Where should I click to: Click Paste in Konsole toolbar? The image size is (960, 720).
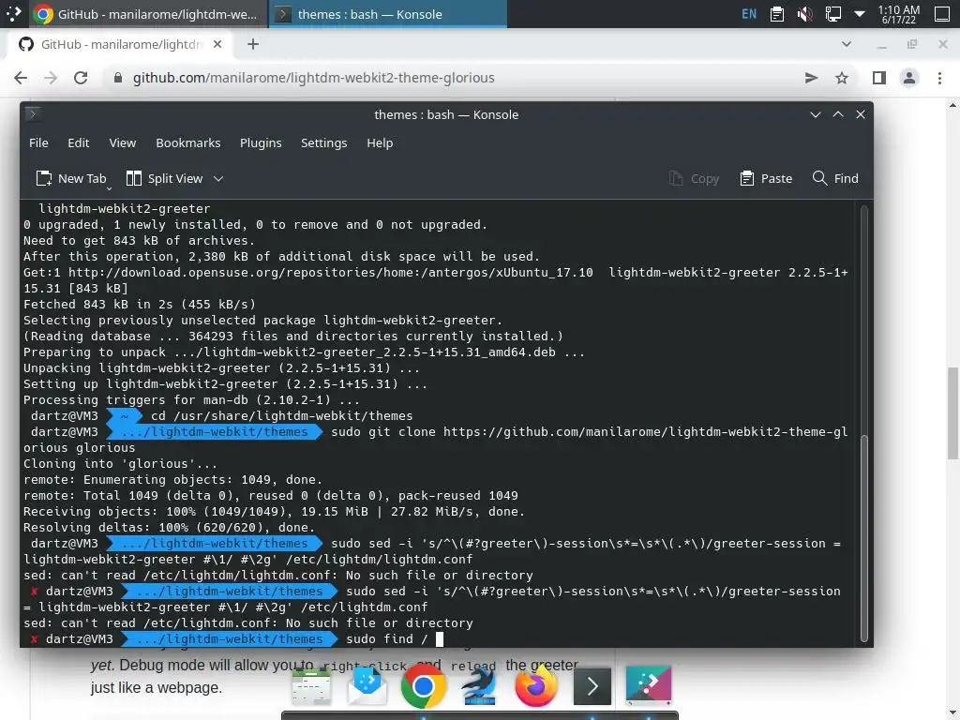pyautogui.click(x=766, y=178)
